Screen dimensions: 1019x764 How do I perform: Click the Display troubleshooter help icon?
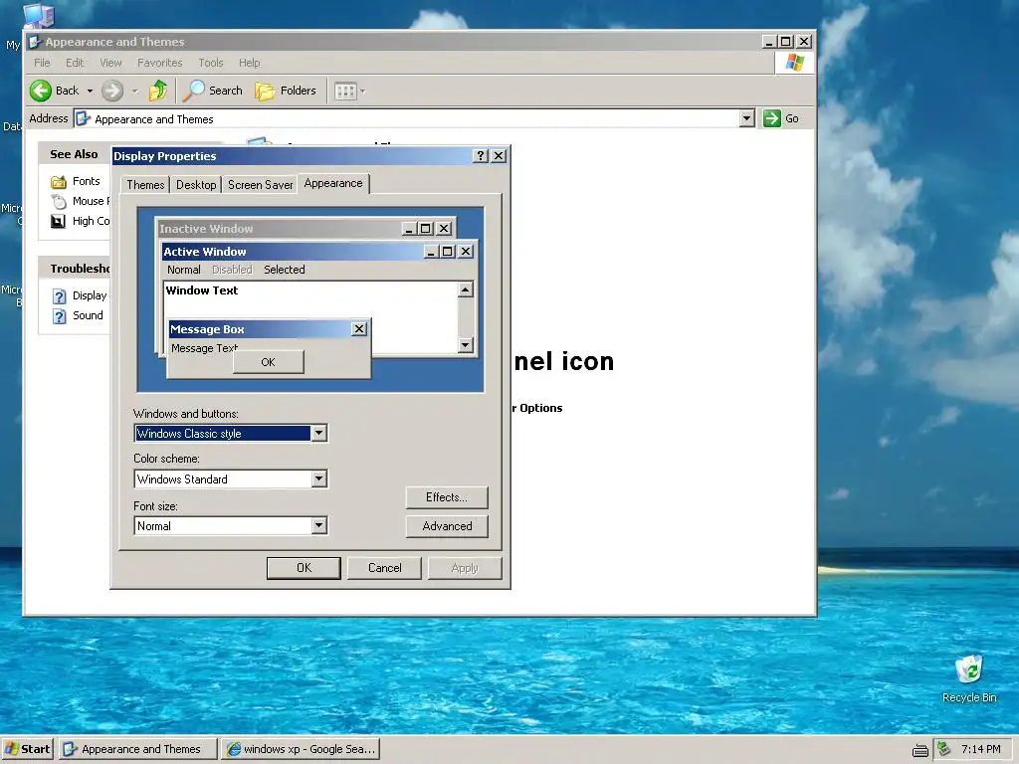[59, 296]
